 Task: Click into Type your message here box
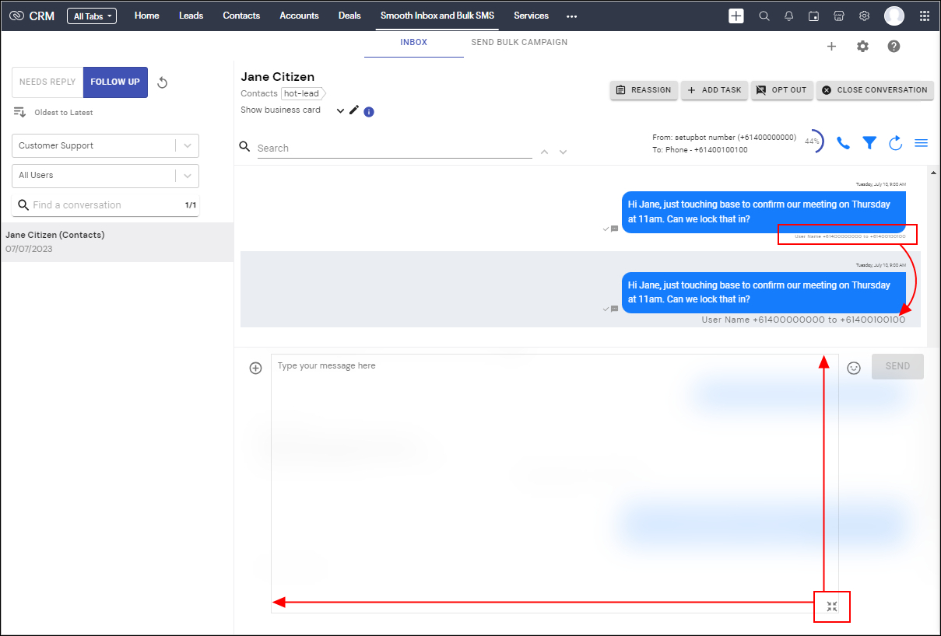555,484
